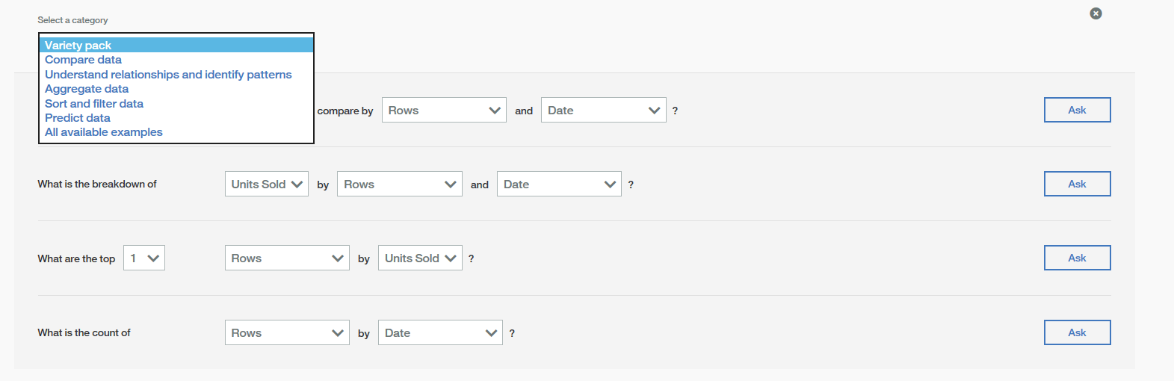This screenshot has width=1174, height=381.
Task: Click Ask button for count of question
Action: [x=1077, y=332]
